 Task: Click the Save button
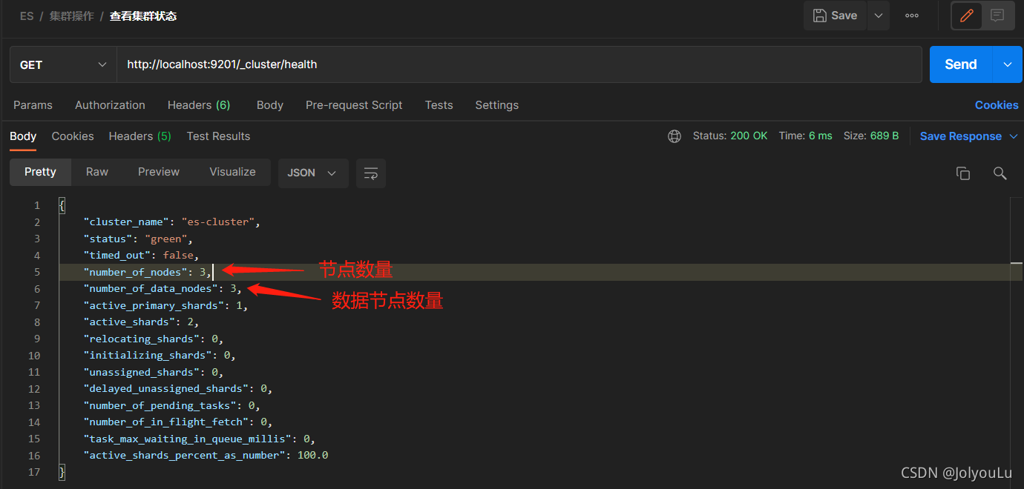coord(835,16)
